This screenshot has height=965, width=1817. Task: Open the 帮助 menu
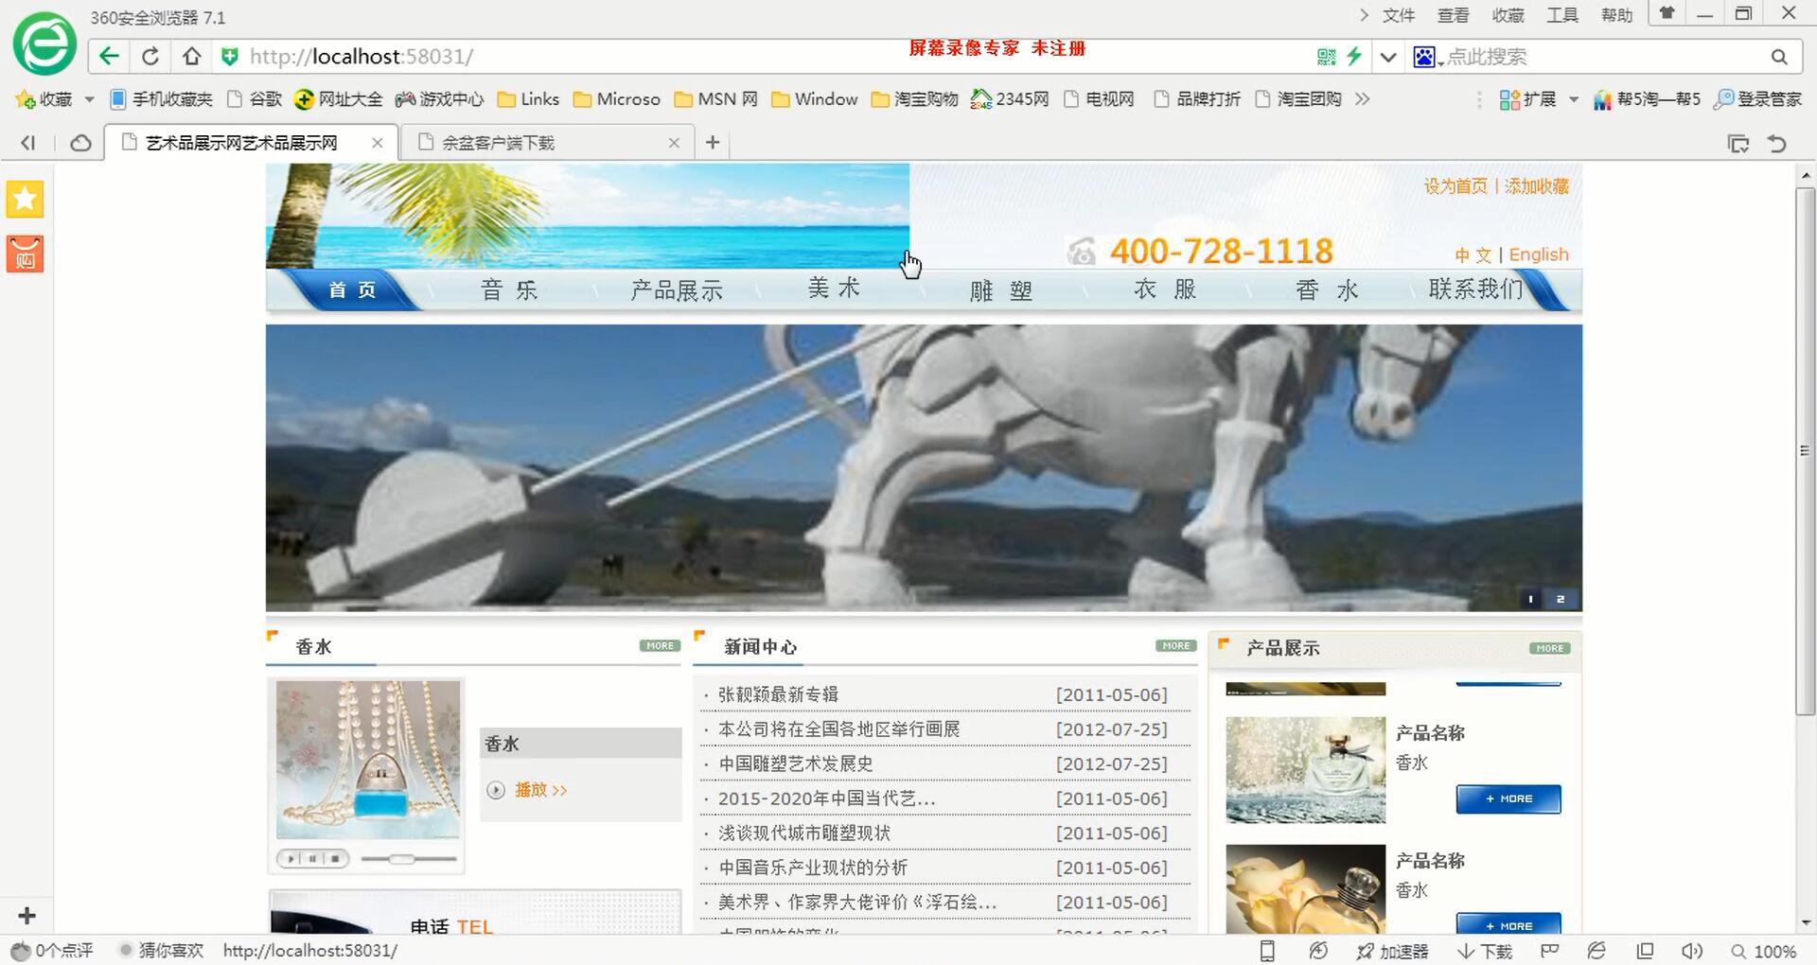(x=1617, y=15)
